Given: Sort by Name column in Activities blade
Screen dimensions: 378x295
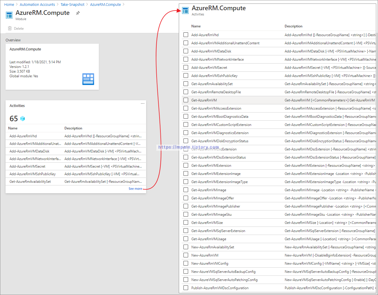Looking at the screenshot, I should click(x=196, y=26).
